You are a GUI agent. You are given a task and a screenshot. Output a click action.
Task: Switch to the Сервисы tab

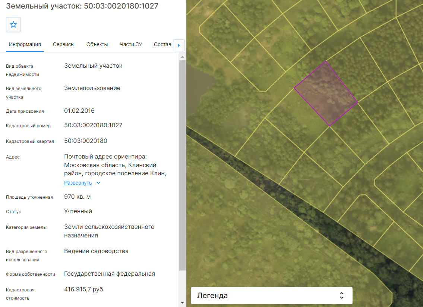click(64, 44)
